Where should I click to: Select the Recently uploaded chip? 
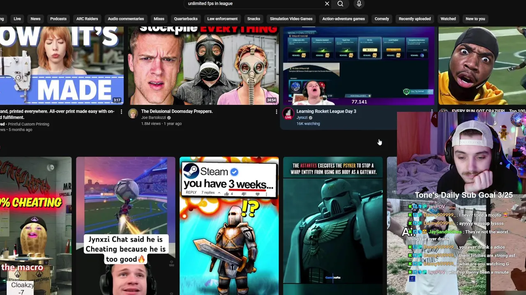[415, 19]
